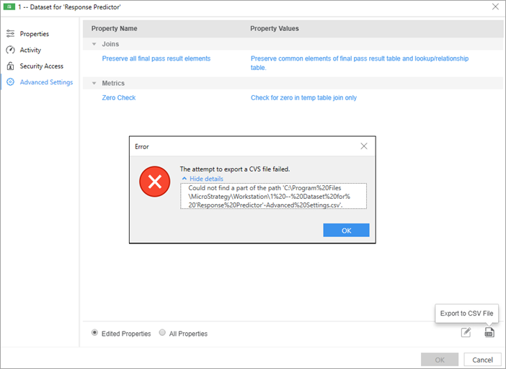
Task: Select the All Properties radio button
Action: coord(162,332)
